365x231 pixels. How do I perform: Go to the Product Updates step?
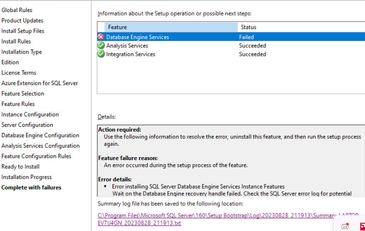click(x=22, y=21)
